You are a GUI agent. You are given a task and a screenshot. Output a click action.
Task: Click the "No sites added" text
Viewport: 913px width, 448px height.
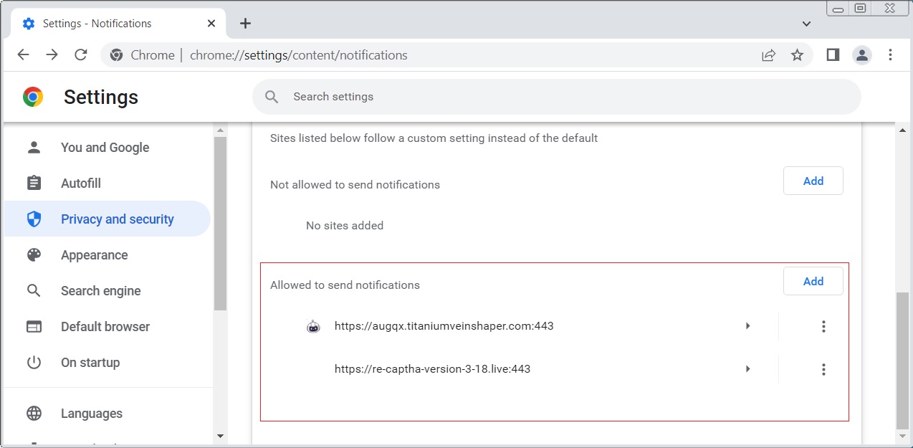345,225
